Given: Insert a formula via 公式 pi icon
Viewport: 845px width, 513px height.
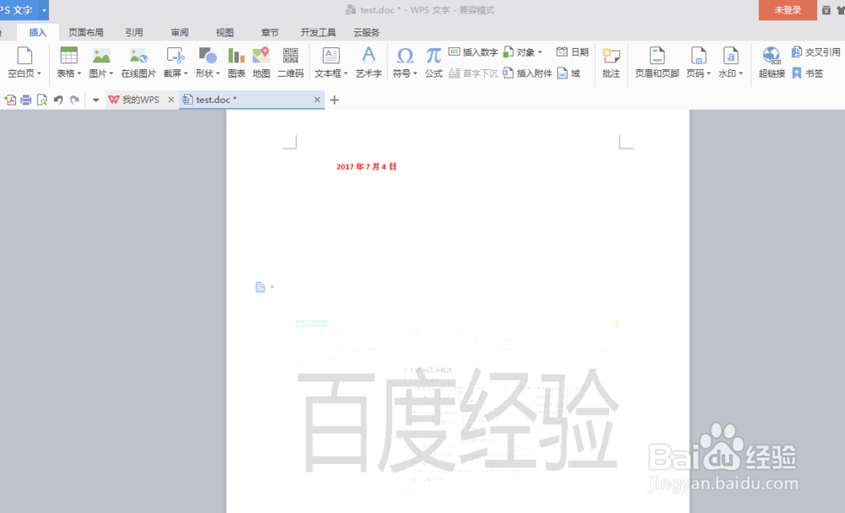Looking at the screenshot, I should [433, 56].
